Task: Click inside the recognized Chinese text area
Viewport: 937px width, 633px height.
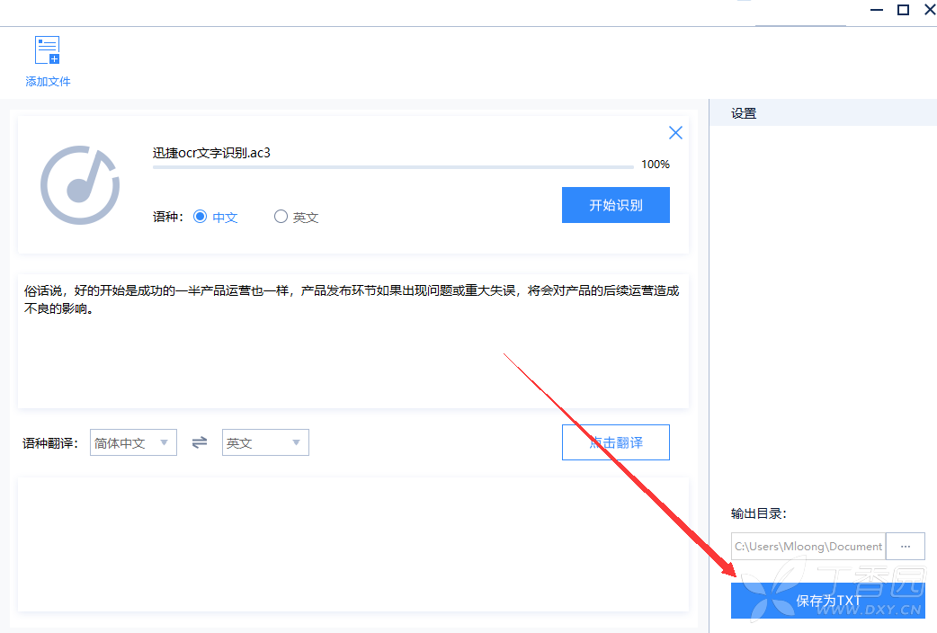Action: tap(353, 342)
